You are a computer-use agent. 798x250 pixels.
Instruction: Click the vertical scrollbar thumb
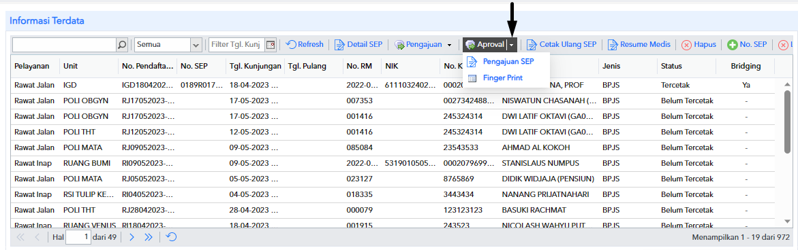pyautogui.click(x=787, y=122)
